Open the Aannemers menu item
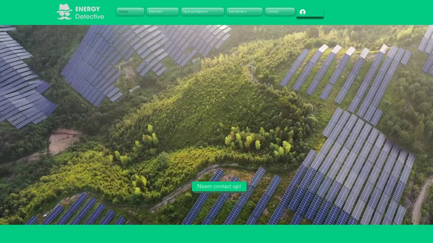 click(x=245, y=12)
